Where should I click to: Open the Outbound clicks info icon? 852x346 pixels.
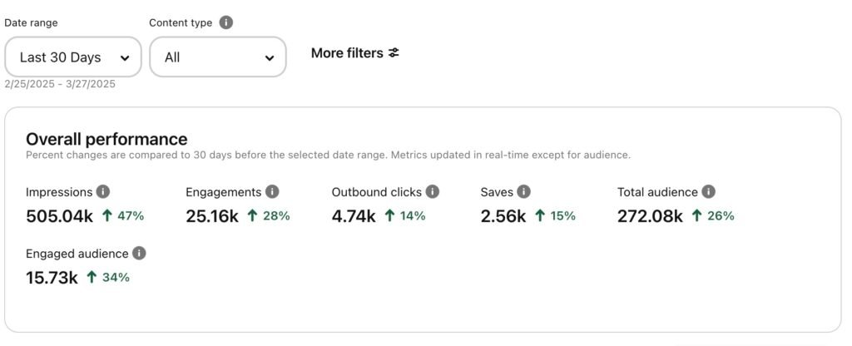click(x=433, y=192)
